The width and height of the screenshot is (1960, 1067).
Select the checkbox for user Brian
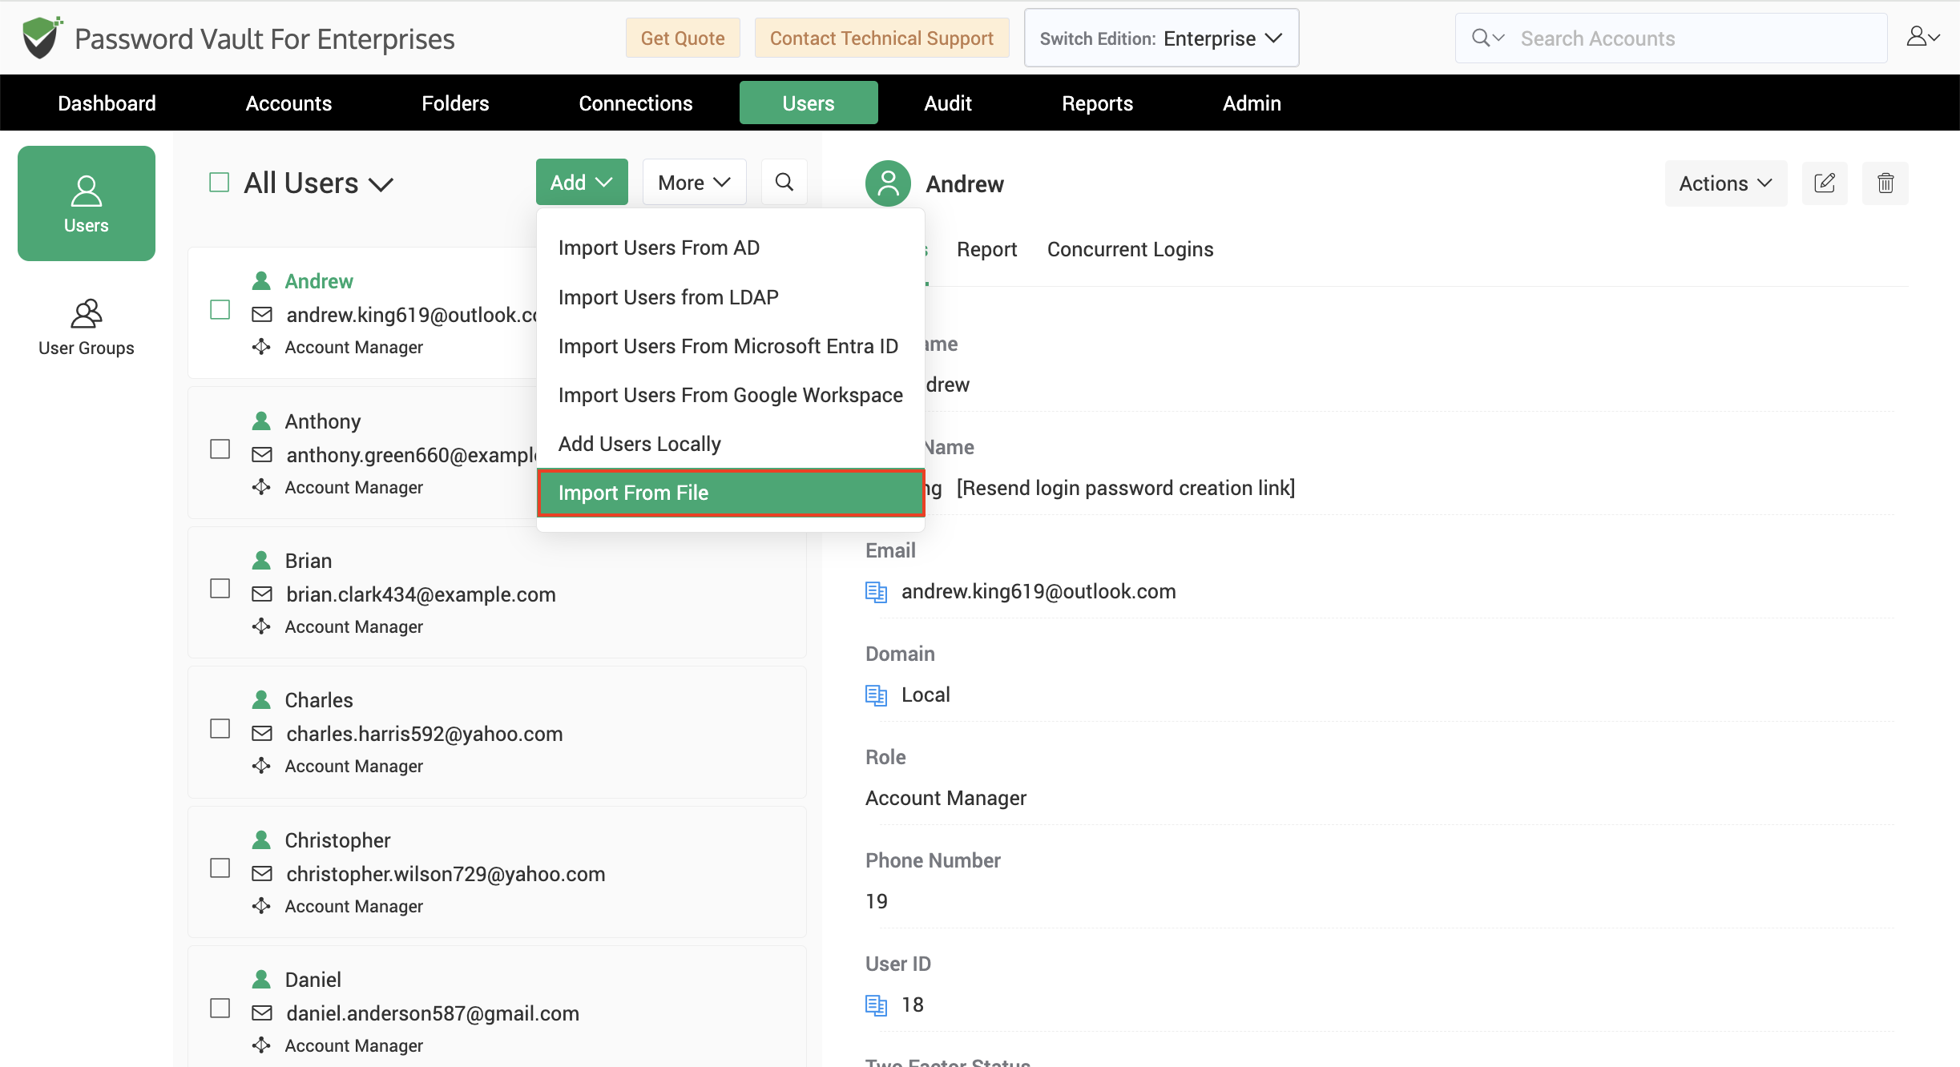pyautogui.click(x=220, y=589)
